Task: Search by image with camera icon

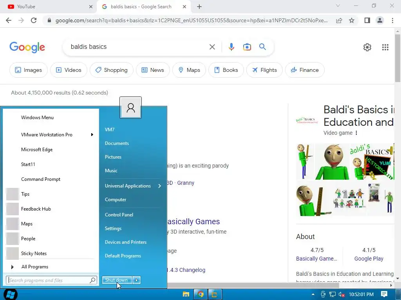Action: [247, 47]
